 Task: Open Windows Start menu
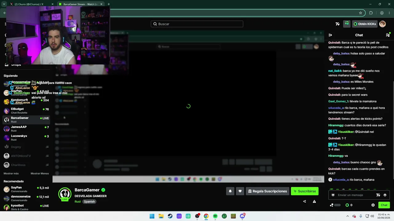point(152,216)
